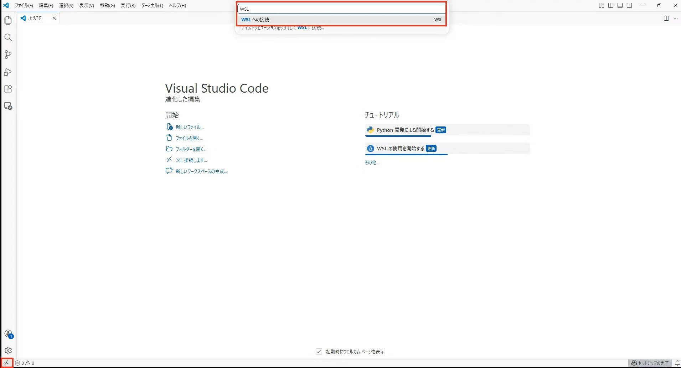Restore down the VS Code window
The height and width of the screenshot is (368, 681).
click(x=659, y=5)
